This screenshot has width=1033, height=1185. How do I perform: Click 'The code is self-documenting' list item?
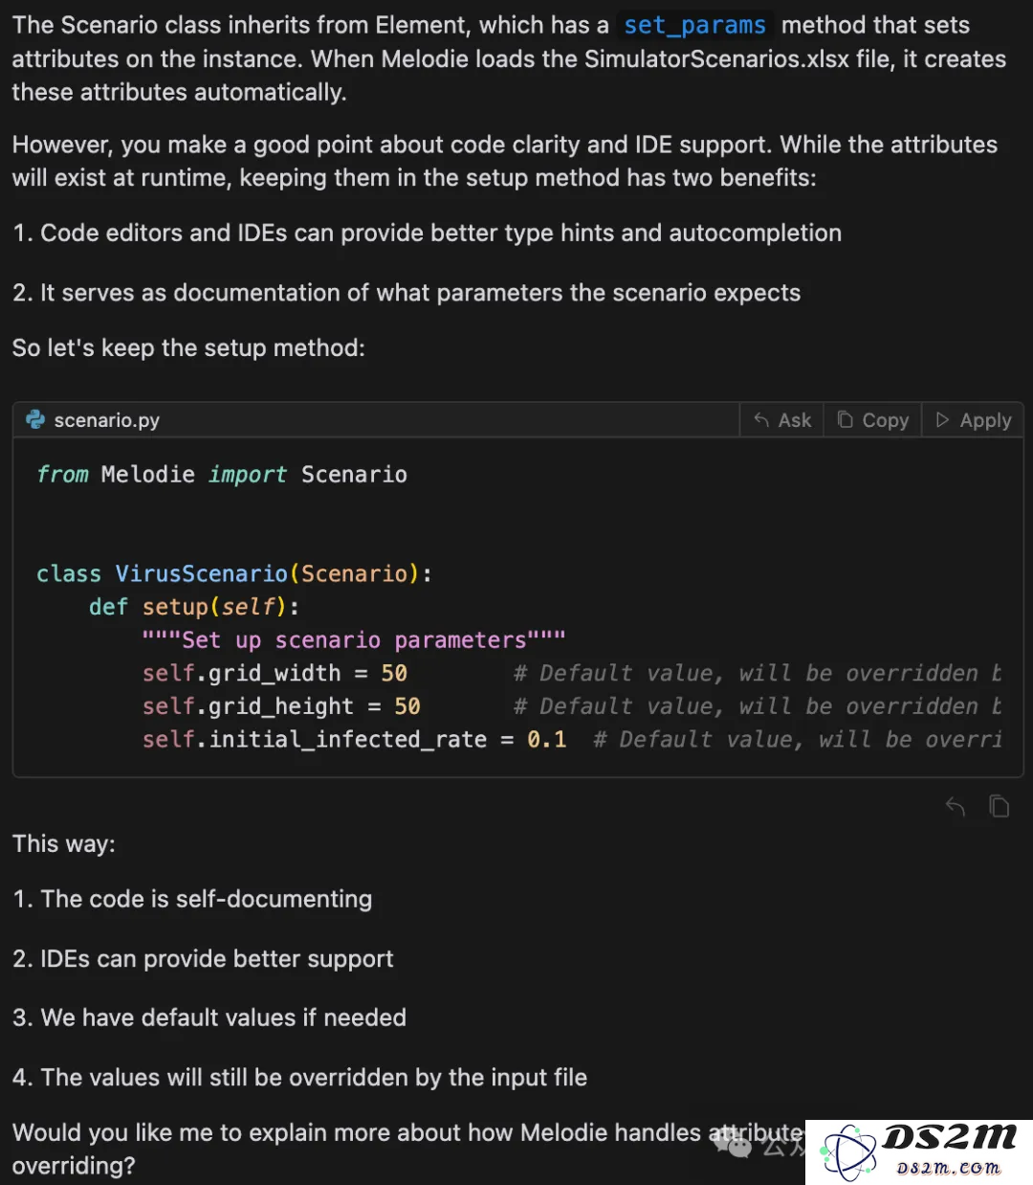pyautogui.click(x=192, y=899)
